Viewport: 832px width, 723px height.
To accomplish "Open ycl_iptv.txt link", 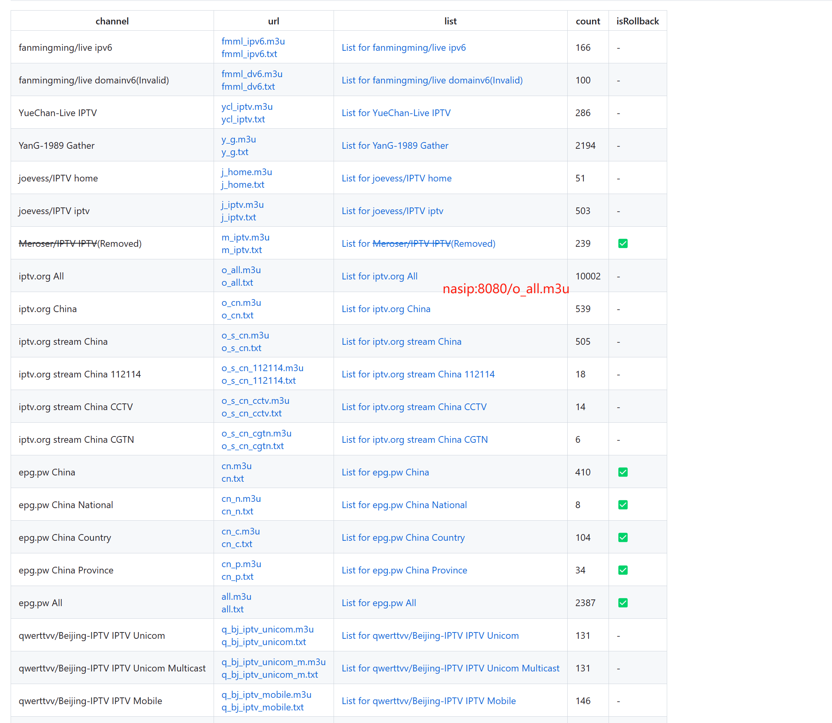I will [243, 119].
